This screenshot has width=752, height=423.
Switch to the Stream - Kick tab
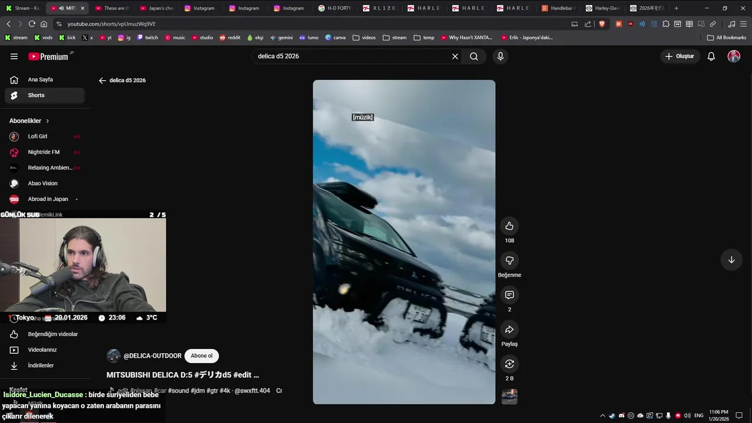[22, 8]
